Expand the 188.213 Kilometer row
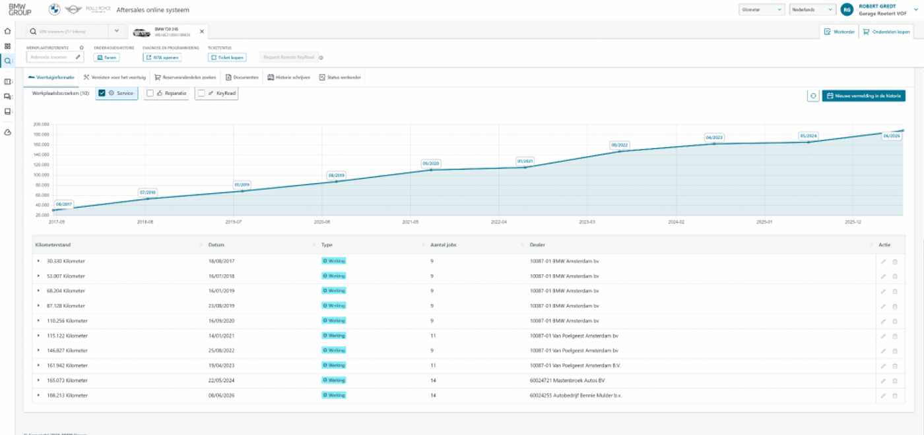The image size is (924, 435). (x=38, y=395)
